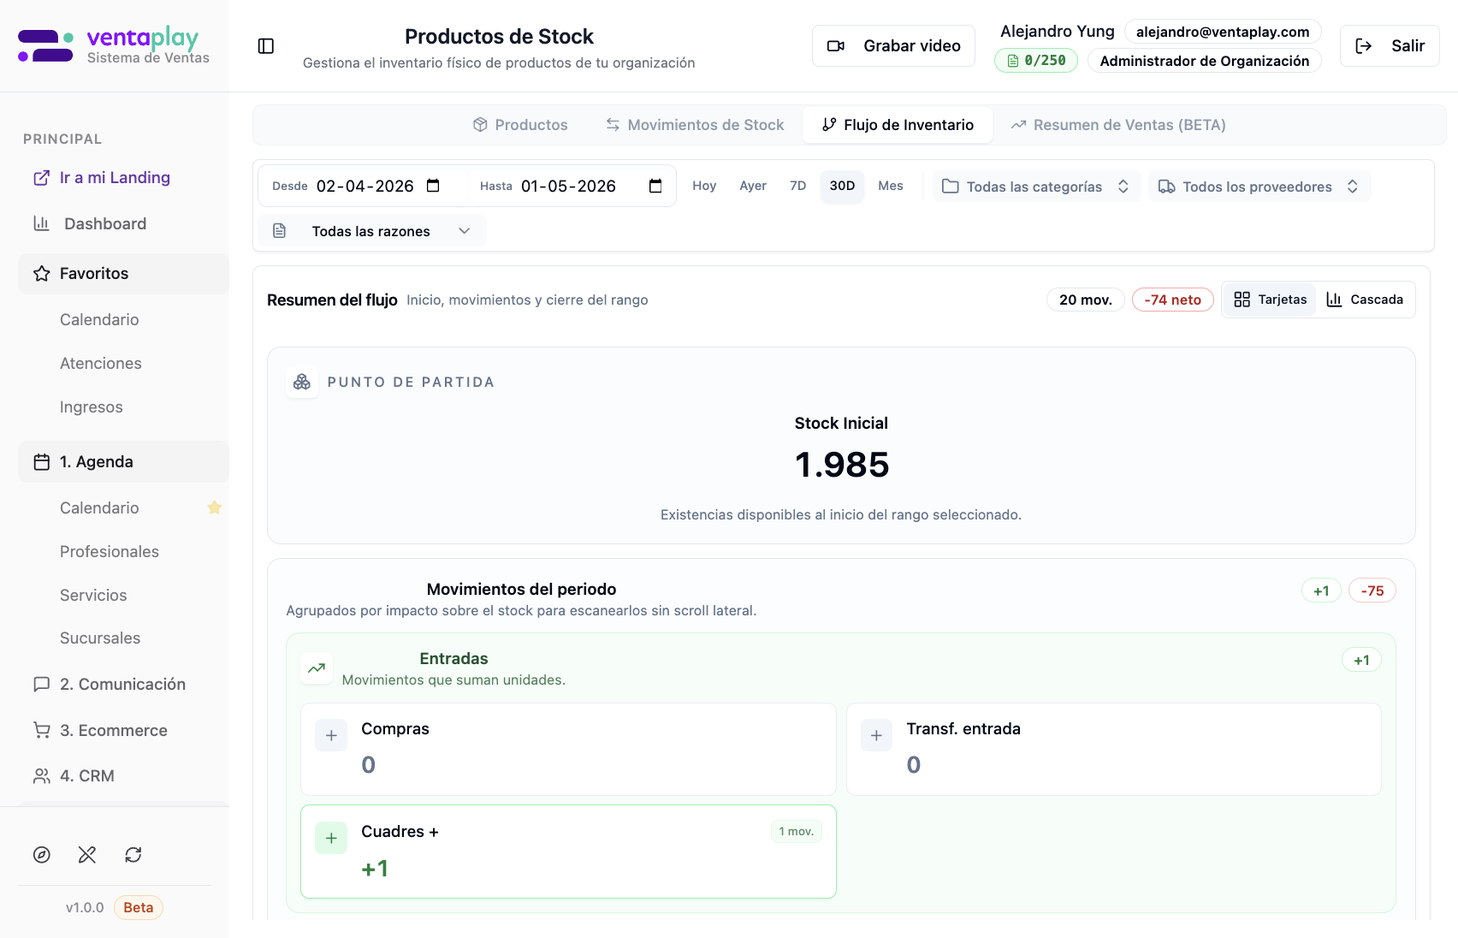Click the Favoritos star icon
Image resolution: width=1458 pixels, height=938 pixels.
41,274
